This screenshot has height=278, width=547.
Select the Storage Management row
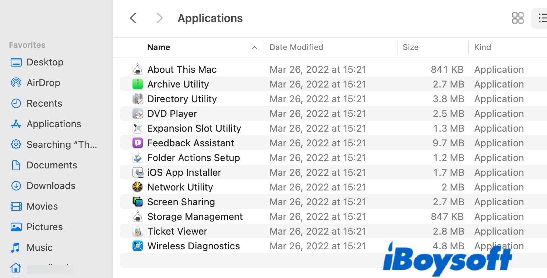[x=195, y=217]
